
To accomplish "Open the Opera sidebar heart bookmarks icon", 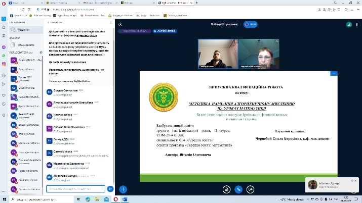I will (4, 95).
